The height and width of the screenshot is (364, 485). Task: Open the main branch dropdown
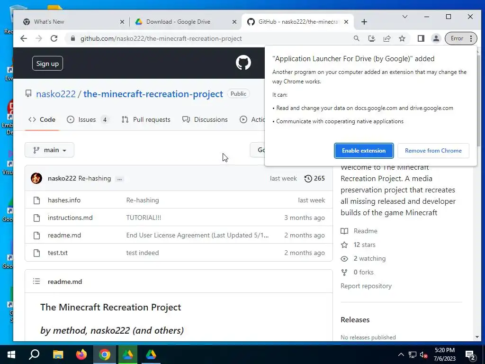(x=49, y=150)
